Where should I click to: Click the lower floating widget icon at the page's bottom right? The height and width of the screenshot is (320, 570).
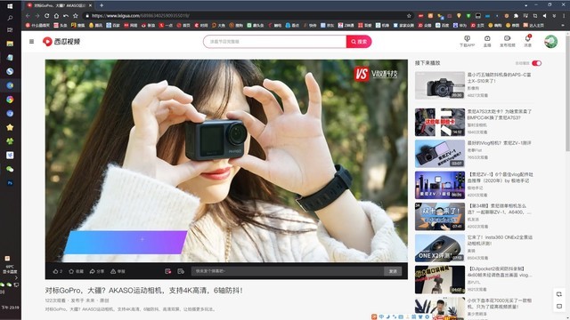tap(559, 306)
